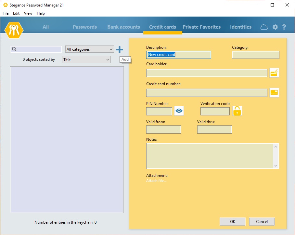Click the Attach file link
Image resolution: width=295 pixels, height=235 pixels.
156,180
